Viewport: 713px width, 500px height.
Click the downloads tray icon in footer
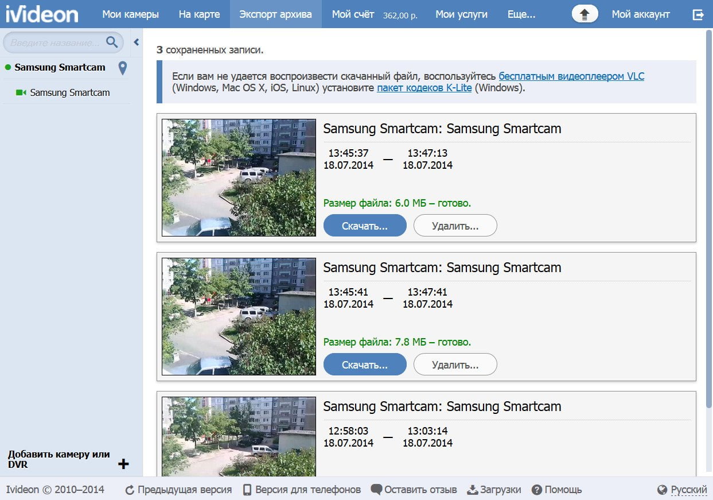(x=473, y=490)
